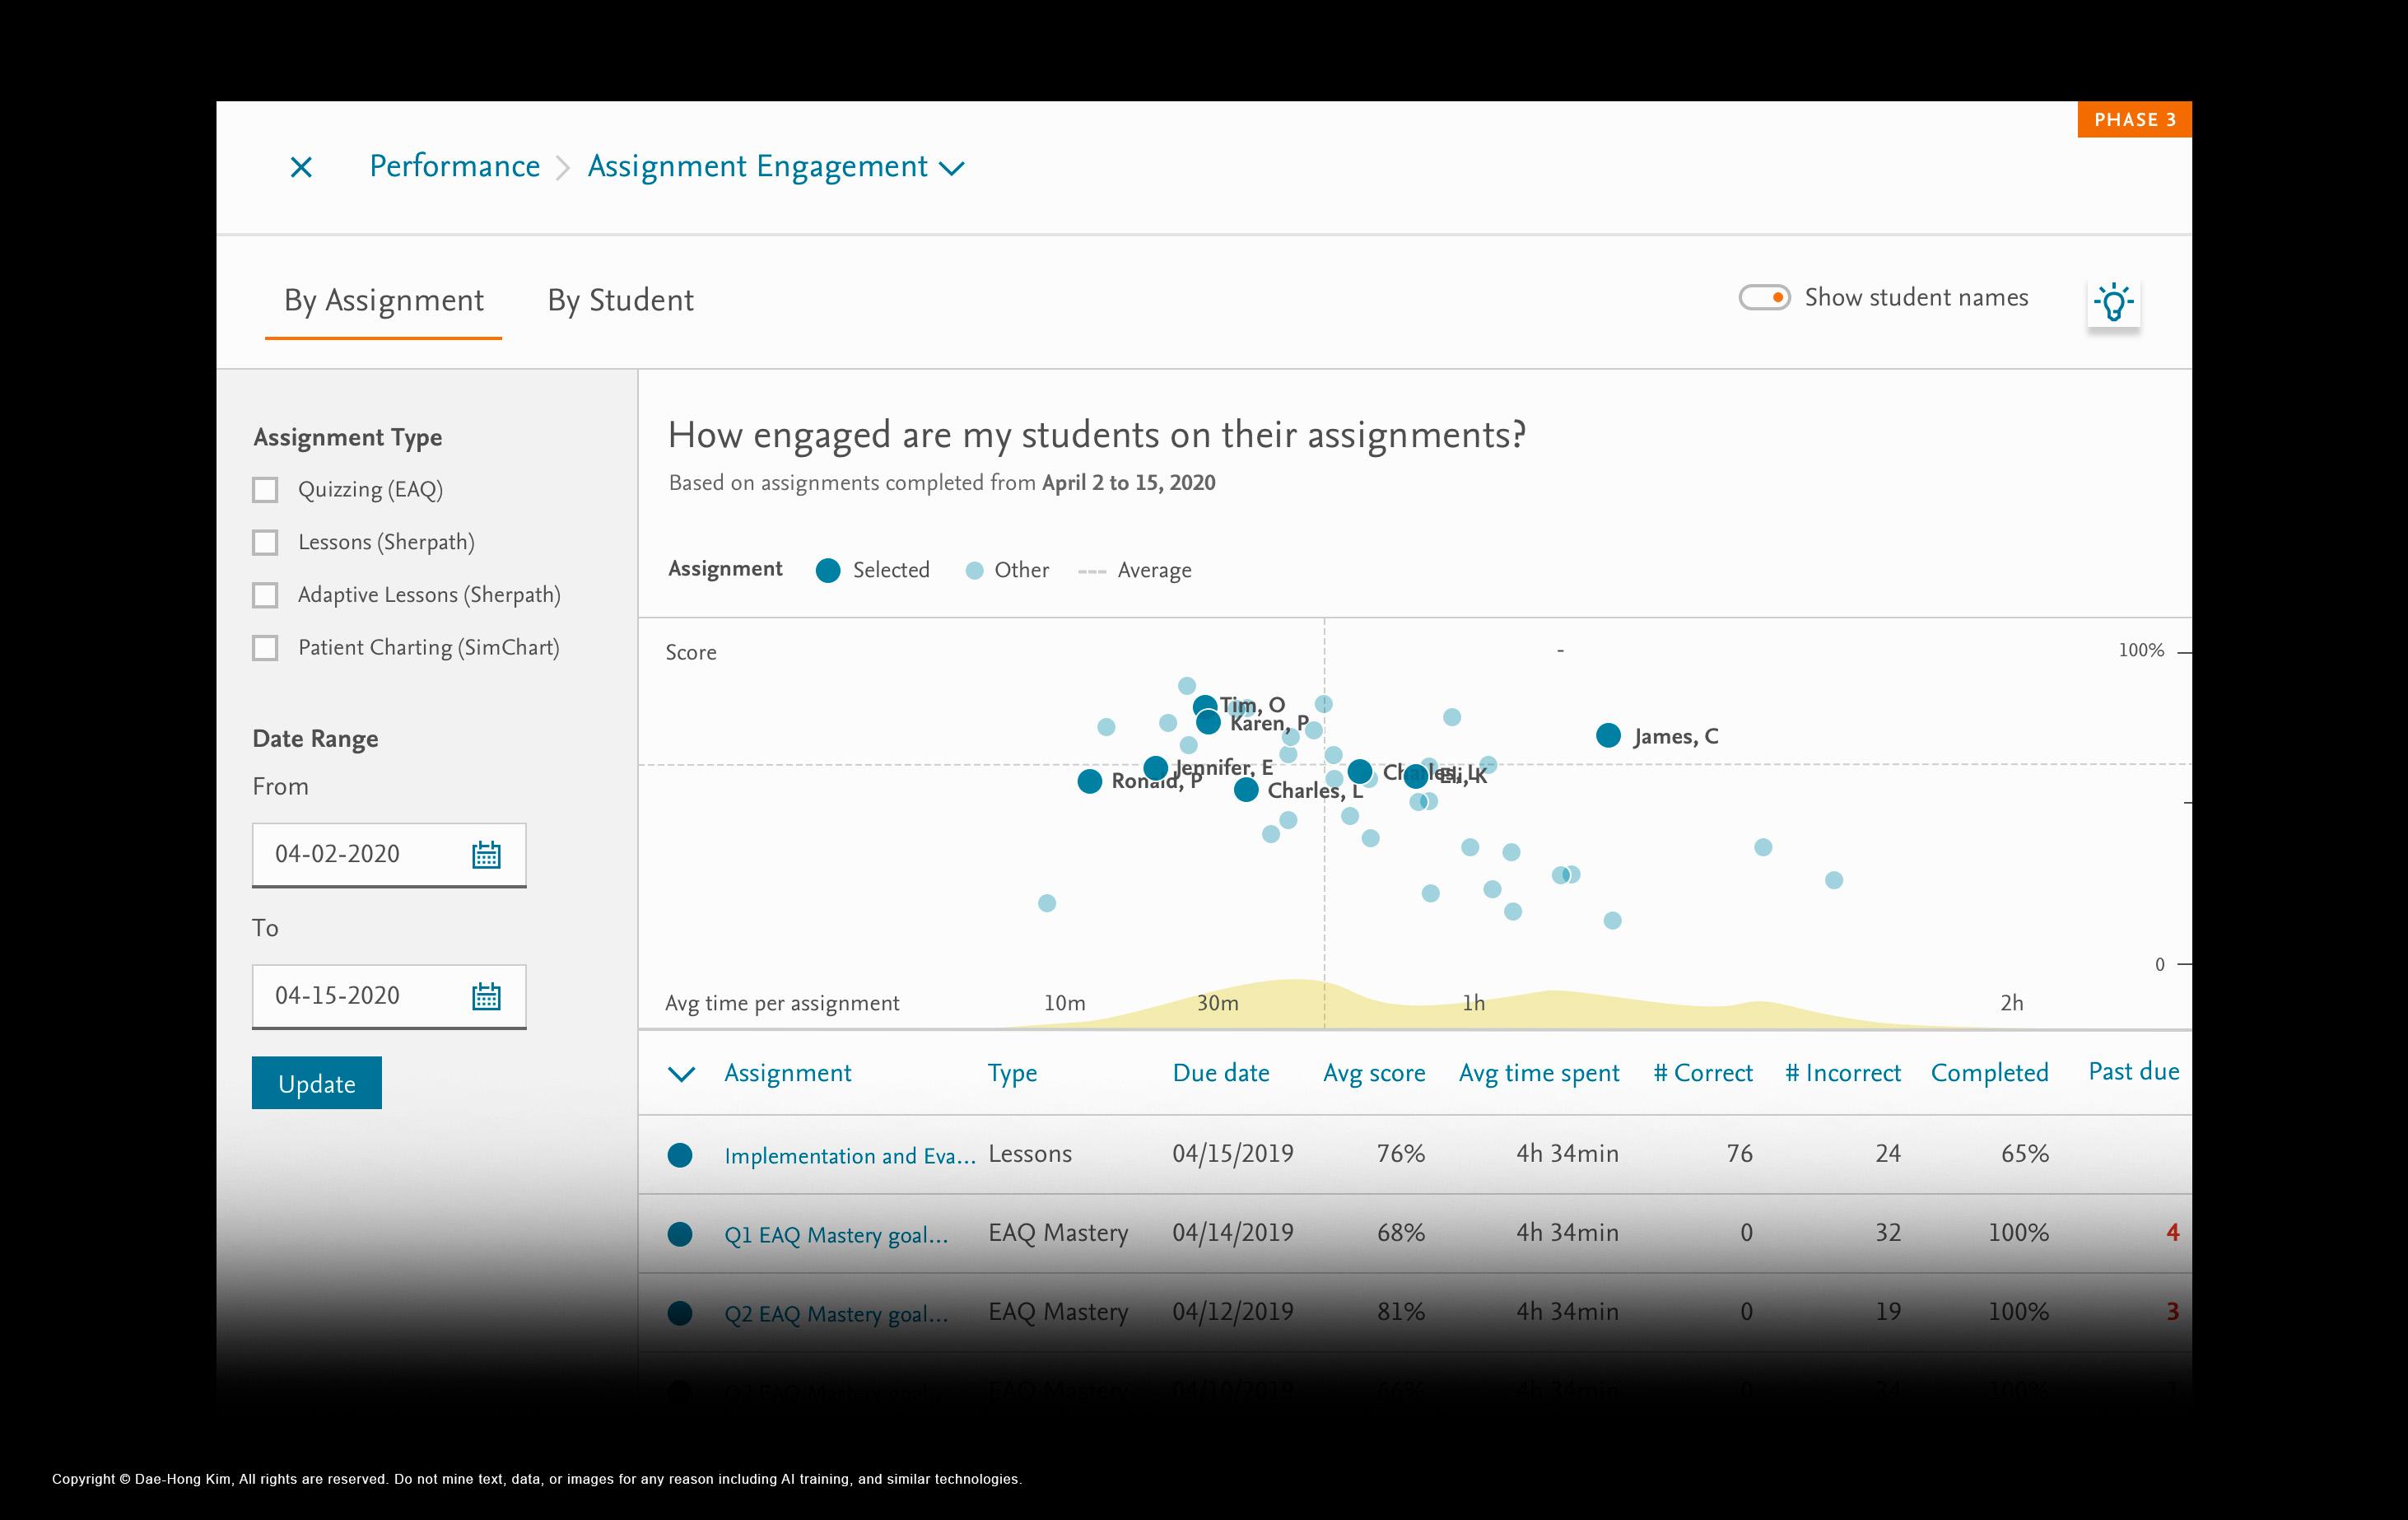Viewport: 2408px width, 1520px height.
Task: Click the dot beside Implementation and Eva row
Action: coord(680,1155)
